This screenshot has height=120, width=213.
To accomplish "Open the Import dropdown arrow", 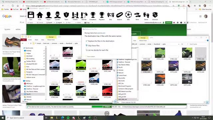I will pos(64,23).
